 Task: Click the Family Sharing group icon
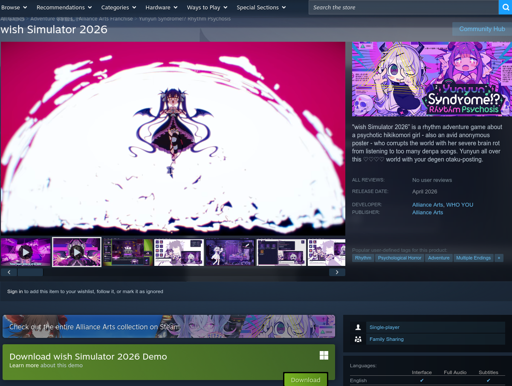[358, 339]
